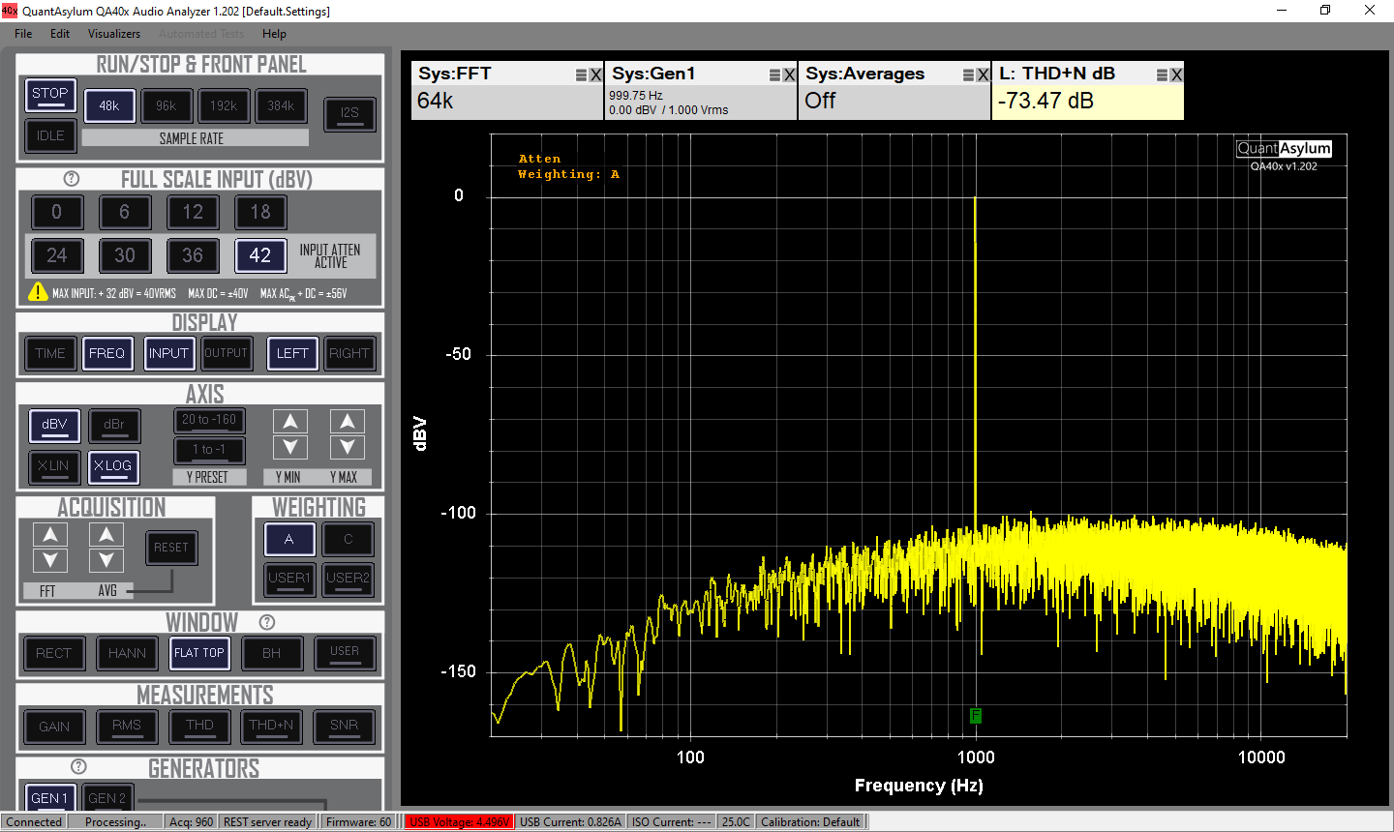Toggle OUTPUT display
This screenshot has width=1394, height=832.
(226, 354)
